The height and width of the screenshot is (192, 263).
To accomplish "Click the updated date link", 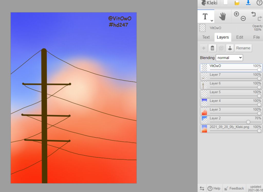I will pyautogui.click(x=255, y=188).
